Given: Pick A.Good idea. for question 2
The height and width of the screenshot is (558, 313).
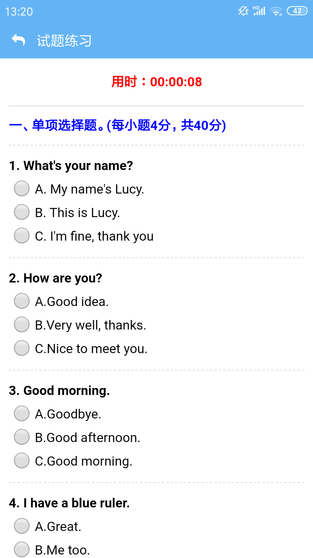Looking at the screenshot, I should [x=22, y=301].
